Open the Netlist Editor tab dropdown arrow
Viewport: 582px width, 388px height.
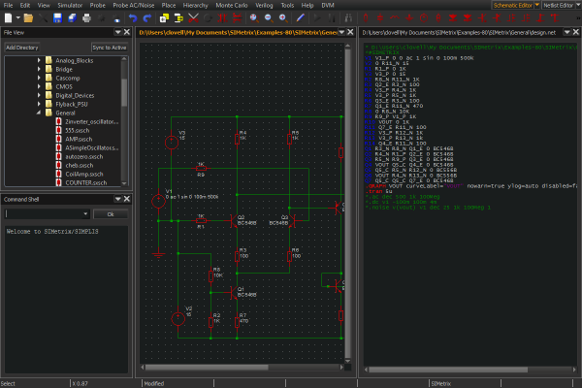[x=579, y=5]
